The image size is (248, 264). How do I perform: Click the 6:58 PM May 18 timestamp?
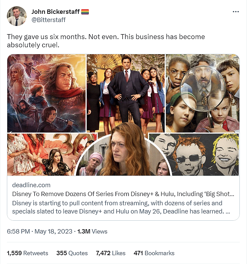tap(39, 231)
